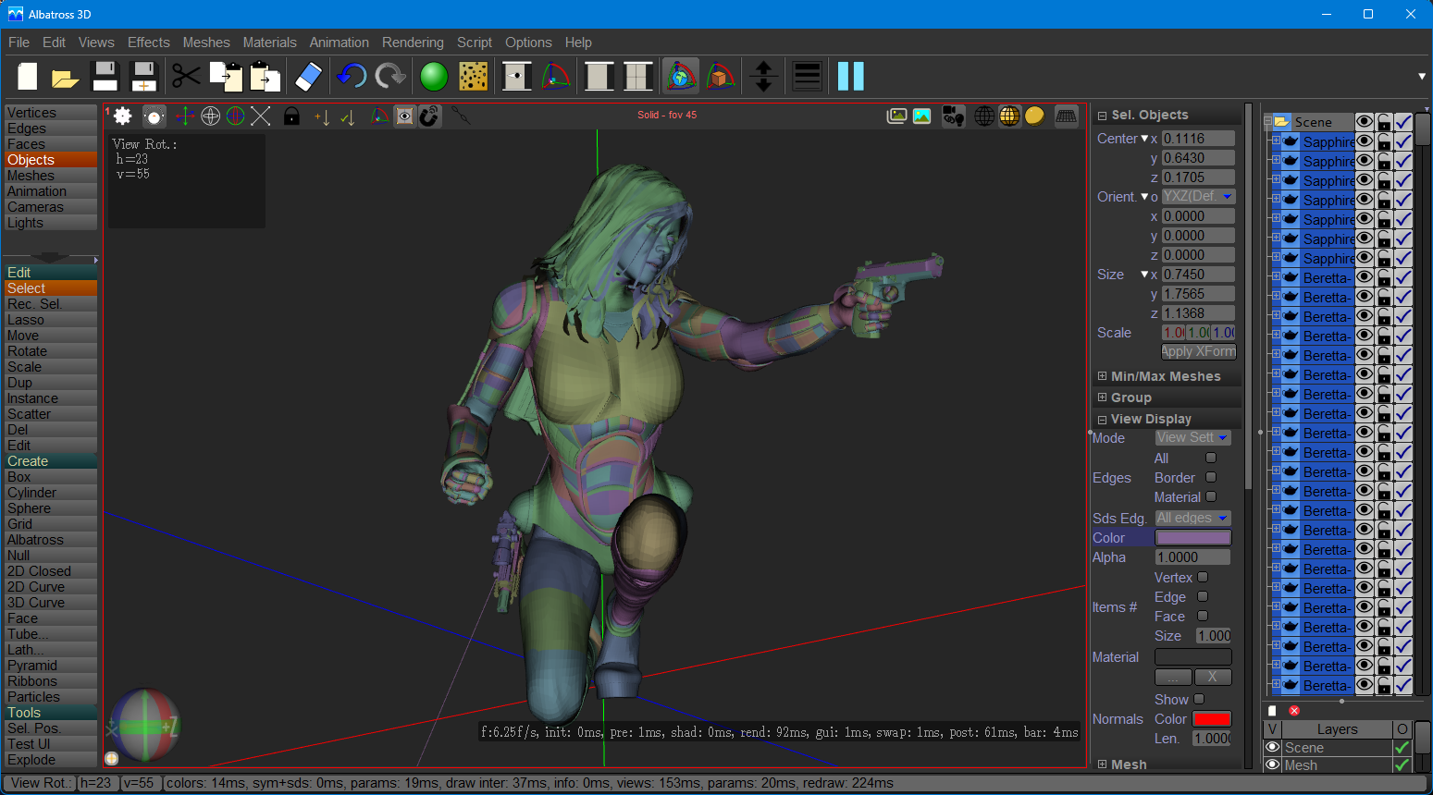Click the Apply XForm button
The width and height of the screenshot is (1433, 795).
point(1198,351)
